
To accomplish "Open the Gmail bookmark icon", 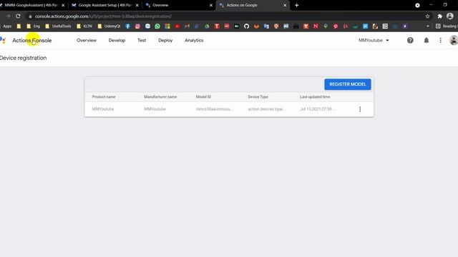I will (x=187, y=26).
